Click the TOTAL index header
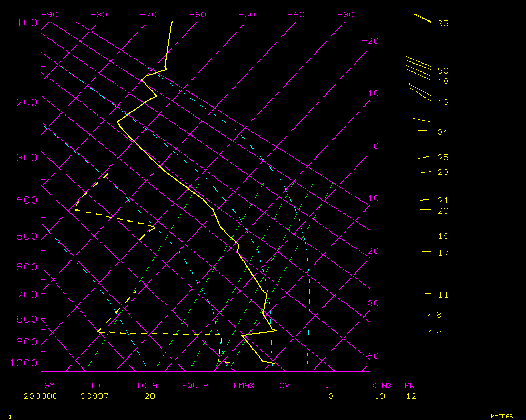Image resolution: width=526 pixels, height=420 pixels. (149, 386)
